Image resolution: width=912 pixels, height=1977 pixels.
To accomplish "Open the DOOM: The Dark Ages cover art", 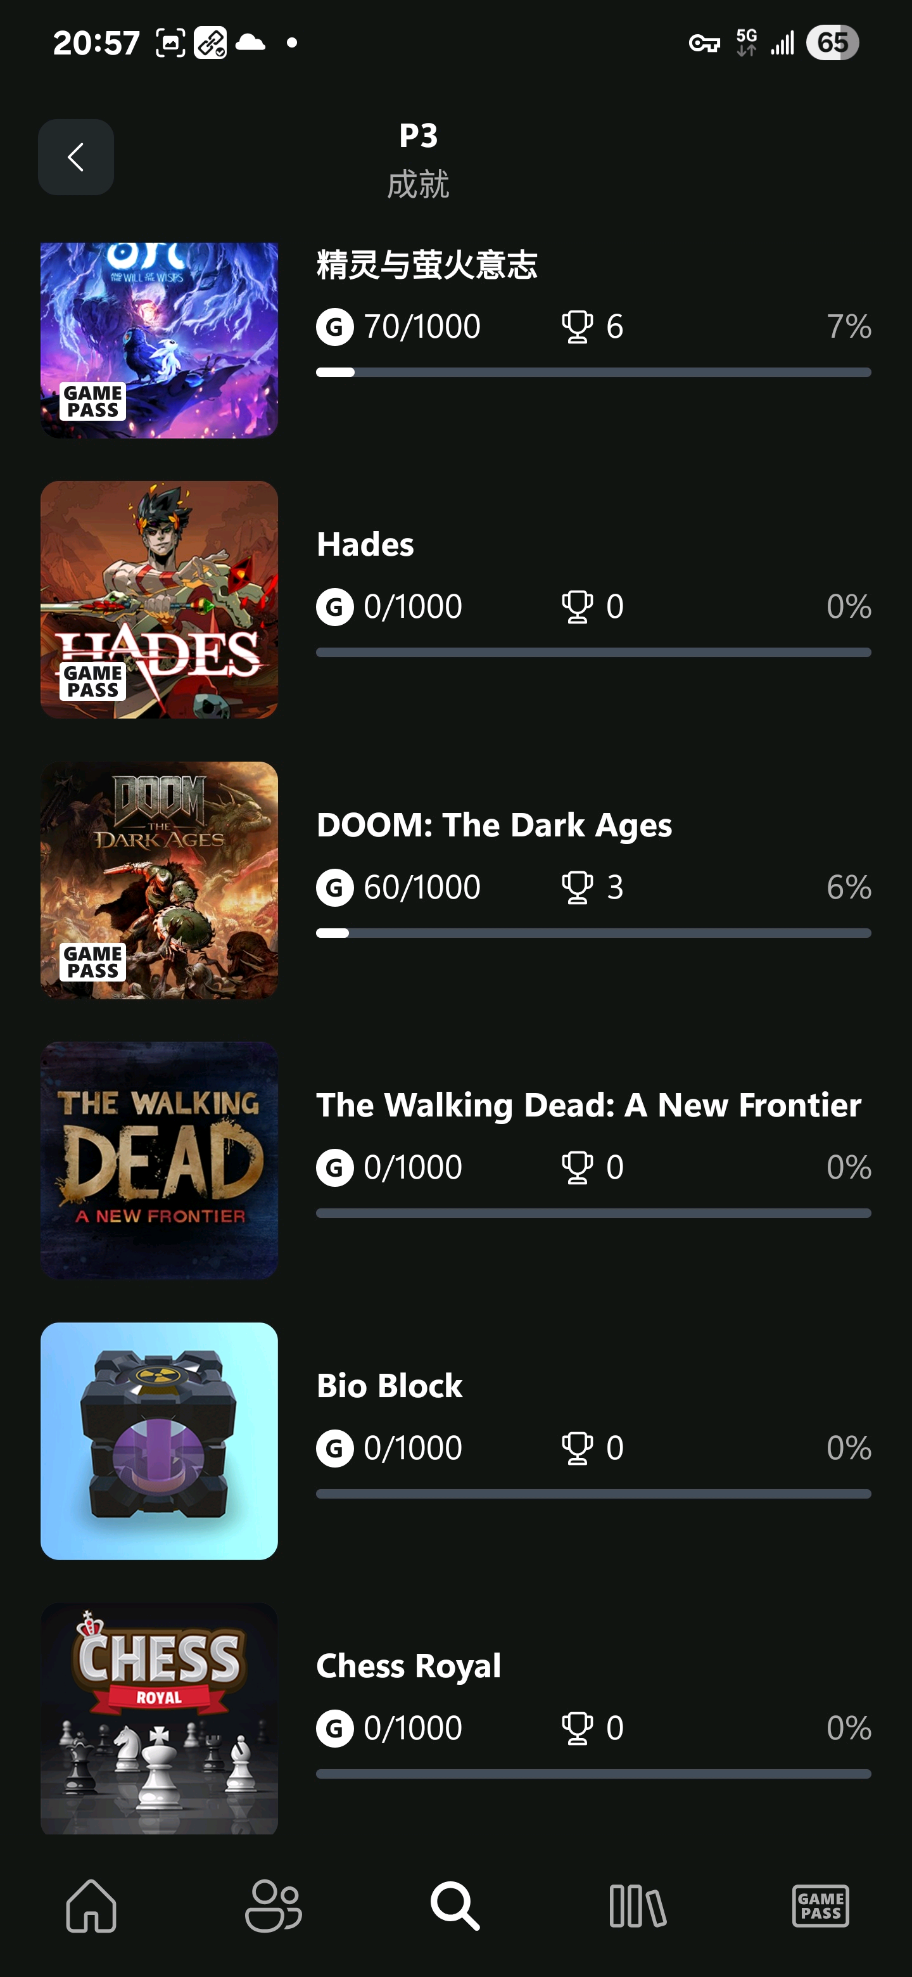I will 160,880.
